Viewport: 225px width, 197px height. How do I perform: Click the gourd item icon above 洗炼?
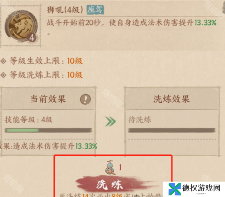[110, 167]
